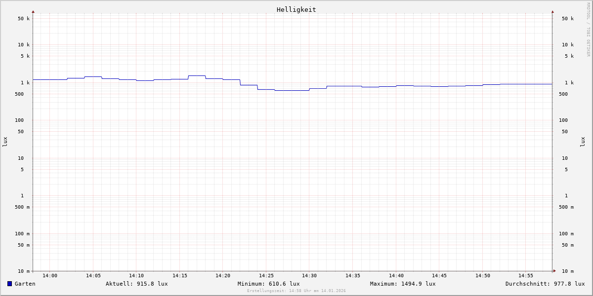Select the Helligkeit chart title
The width and height of the screenshot is (593, 296).
[296, 9]
